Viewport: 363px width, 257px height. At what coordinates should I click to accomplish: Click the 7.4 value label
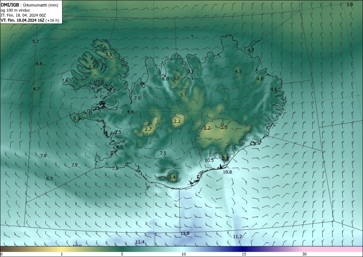[x=65, y=81]
